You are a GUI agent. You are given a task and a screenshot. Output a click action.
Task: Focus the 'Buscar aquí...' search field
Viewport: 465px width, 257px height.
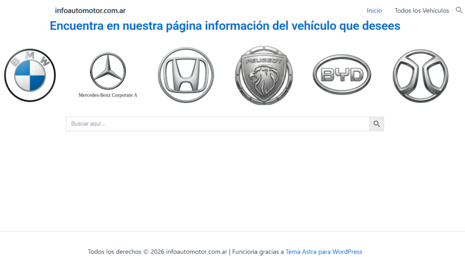218,124
